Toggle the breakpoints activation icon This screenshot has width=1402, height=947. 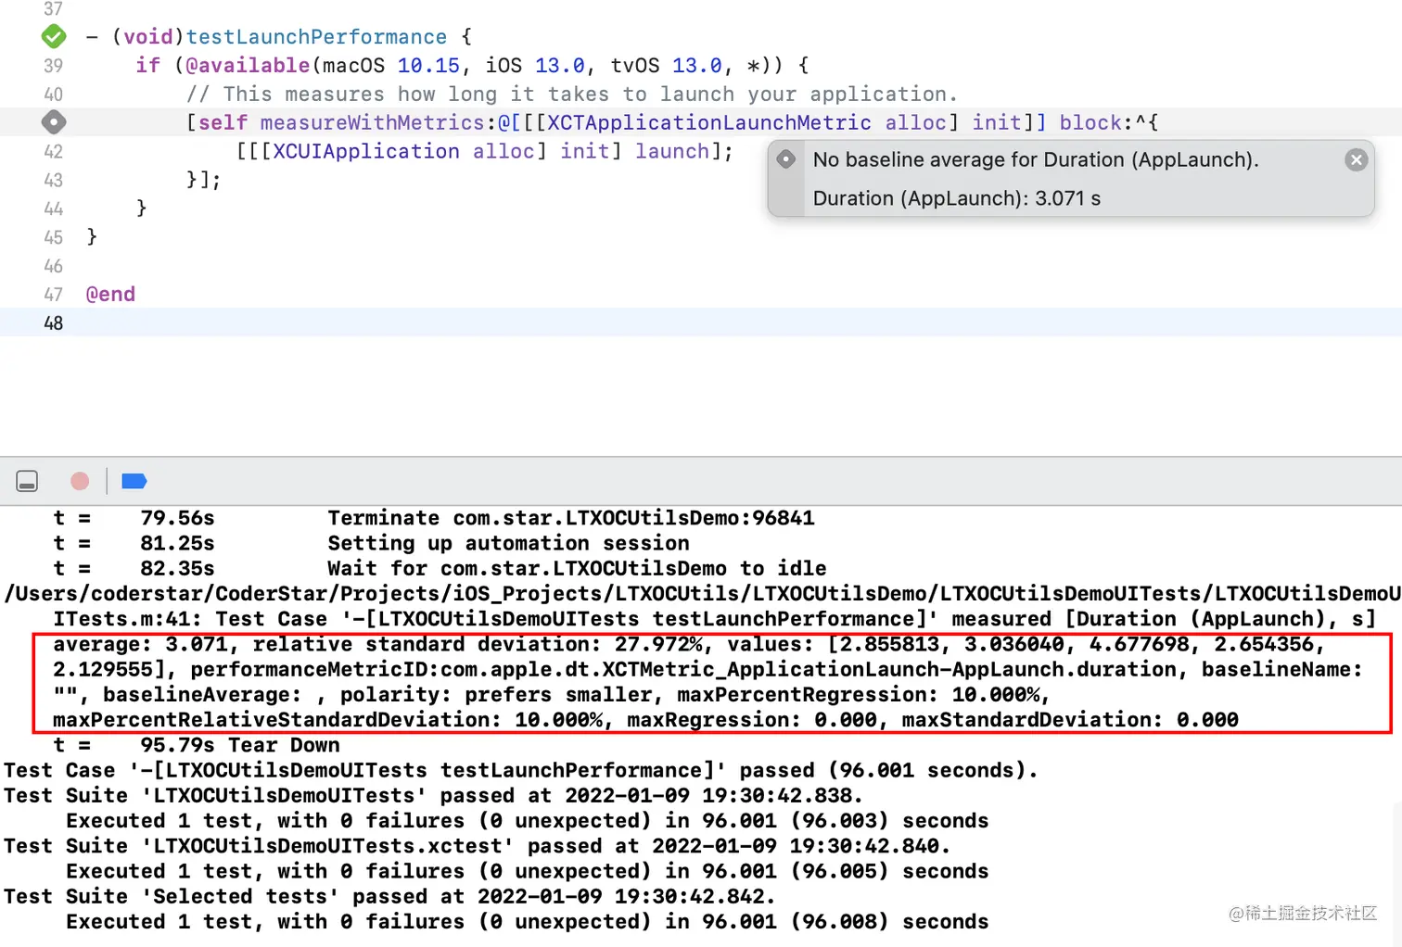click(x=134, y=481)
